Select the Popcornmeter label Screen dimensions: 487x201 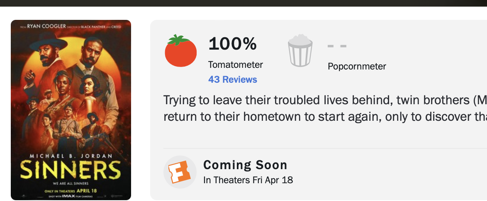pos(357,66)
